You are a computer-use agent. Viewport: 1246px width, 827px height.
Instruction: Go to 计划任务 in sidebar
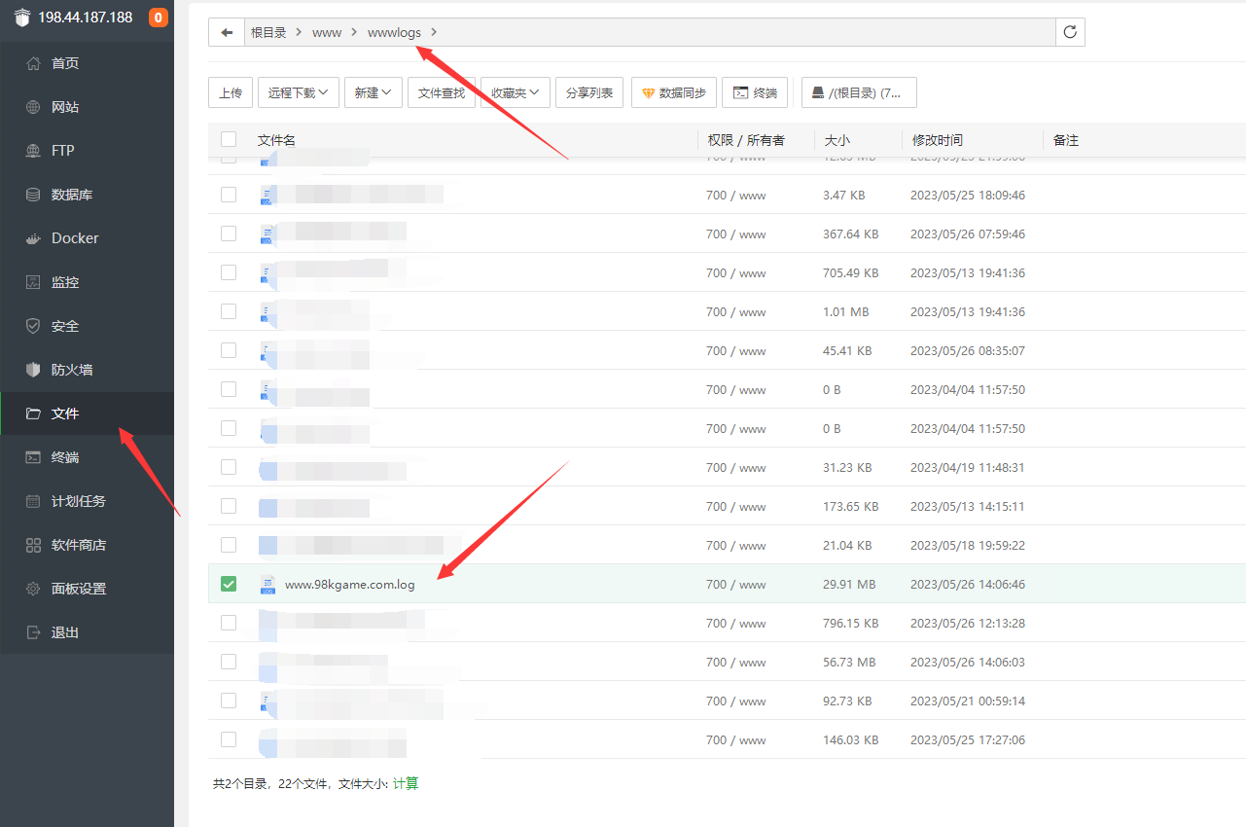point(78,501)
